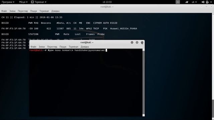Viewport: 214px width, 120px height.
Task: Click the power value -59
Action: pyautogui.click(x=30, y=29)
